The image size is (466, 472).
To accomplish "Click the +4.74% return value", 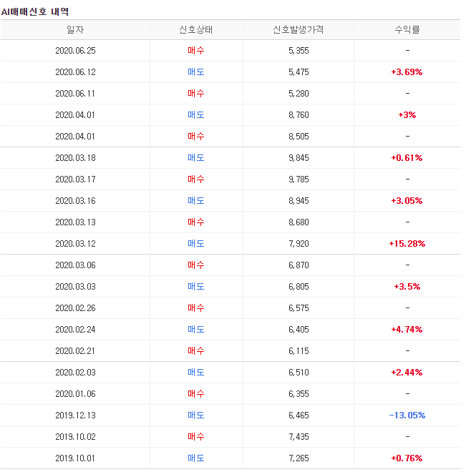I will pyautogui.click(x=407, y=330).
